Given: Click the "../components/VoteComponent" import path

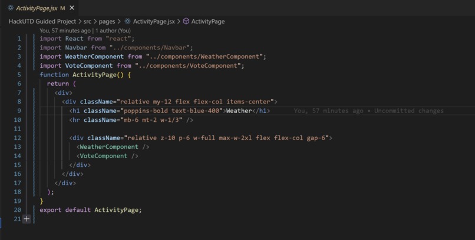Looking at the screenshot, I should (188, 66).
